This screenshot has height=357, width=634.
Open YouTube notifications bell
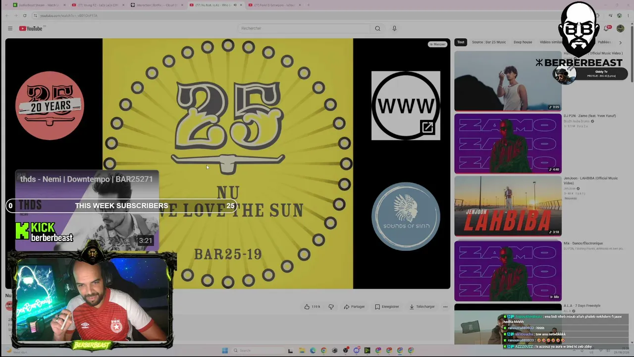pyautogui.click(x=606, y=28)
